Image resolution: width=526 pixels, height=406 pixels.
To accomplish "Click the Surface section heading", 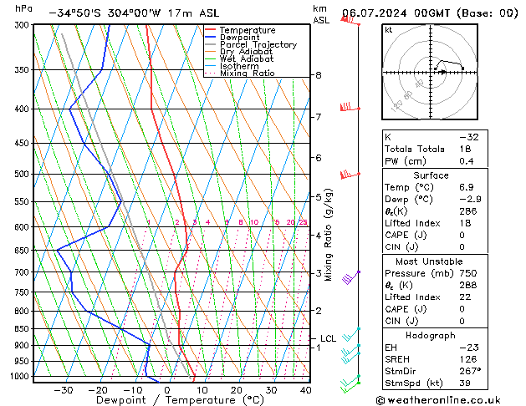I will (431, 175).
